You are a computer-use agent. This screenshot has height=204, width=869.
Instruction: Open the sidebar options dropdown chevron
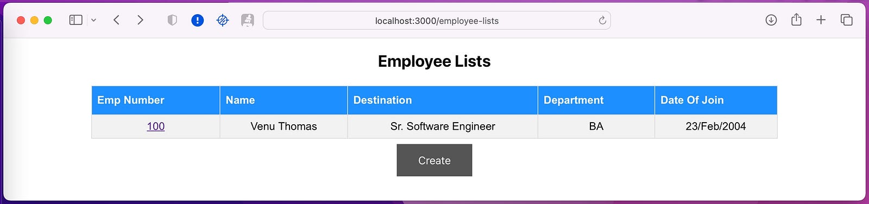pos(93,20)
